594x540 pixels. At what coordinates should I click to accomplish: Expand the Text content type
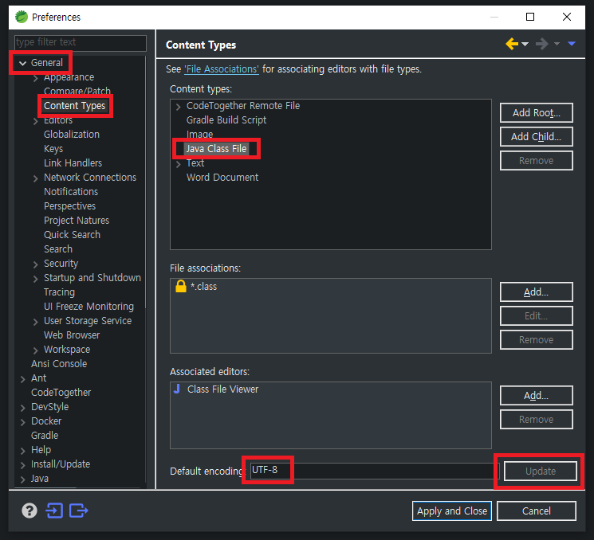tap(179, 164)
